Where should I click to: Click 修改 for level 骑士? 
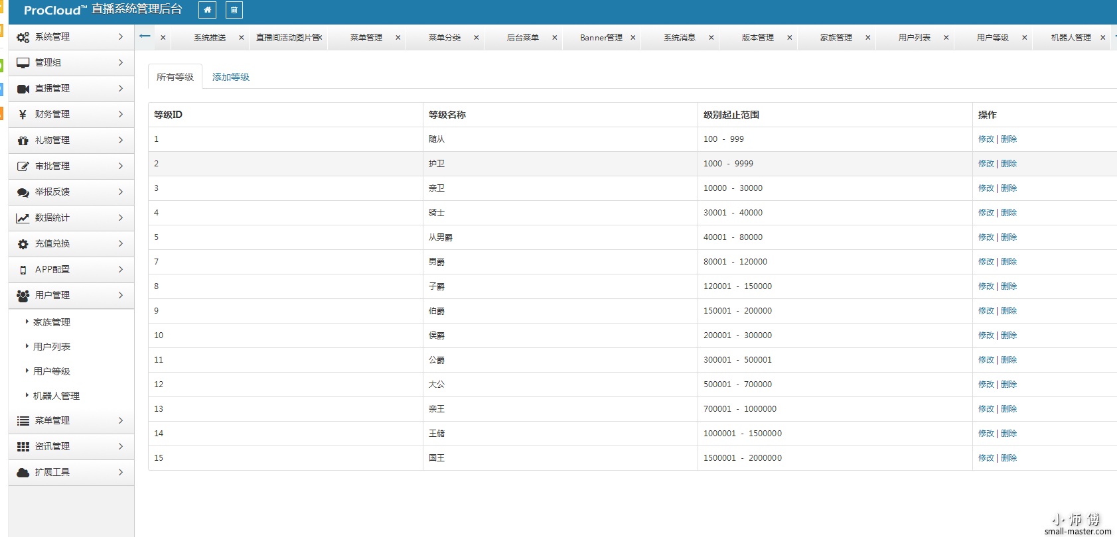point(986,213)
